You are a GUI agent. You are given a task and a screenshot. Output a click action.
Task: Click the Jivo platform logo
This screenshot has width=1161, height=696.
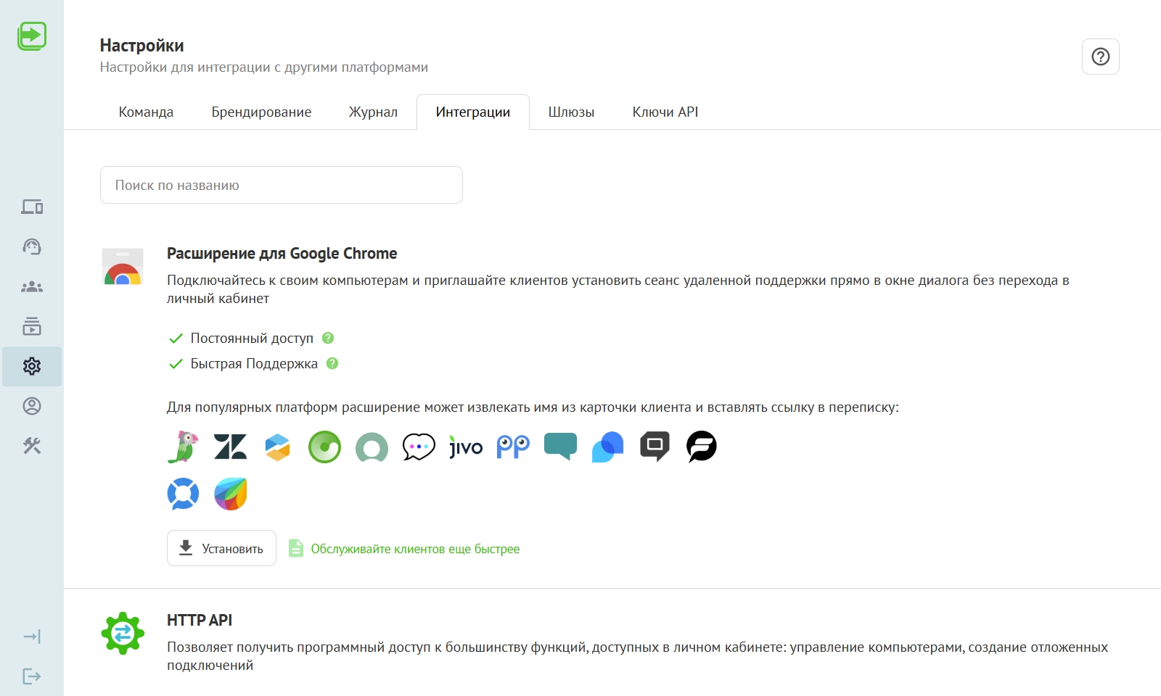tap(466, 447)
